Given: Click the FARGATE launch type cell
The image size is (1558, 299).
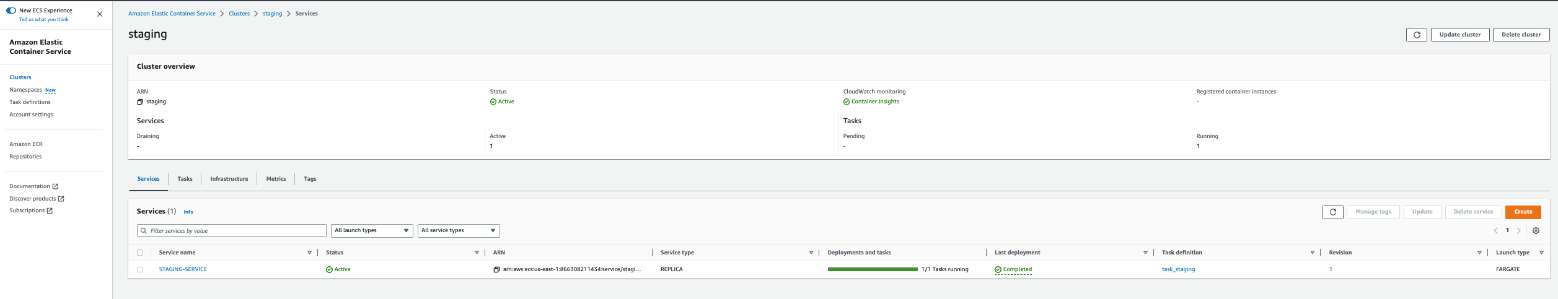Looking at the screenshot, I should point(1508,269).
